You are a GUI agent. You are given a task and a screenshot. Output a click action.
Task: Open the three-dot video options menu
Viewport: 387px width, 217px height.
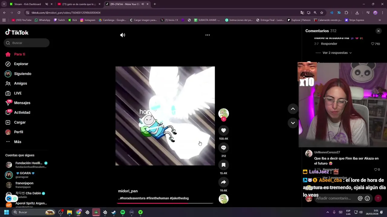(207, 35)
